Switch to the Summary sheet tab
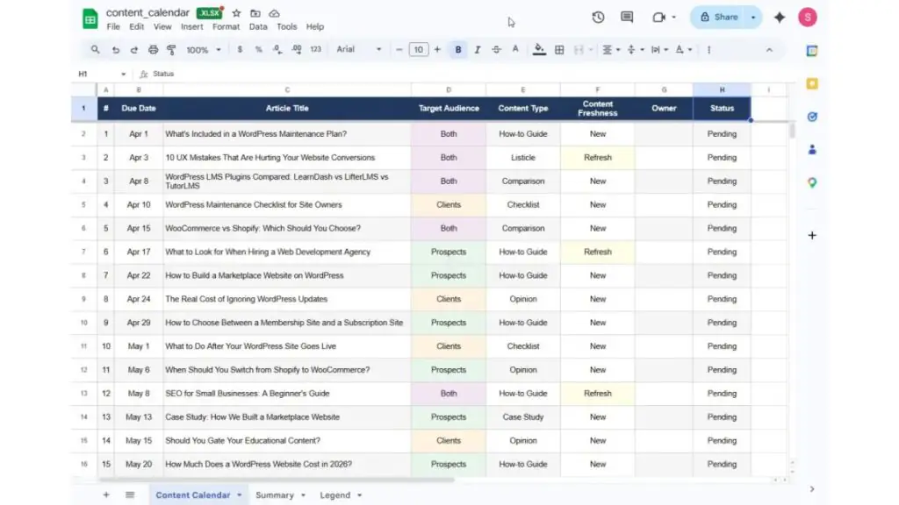The height and width of the screenshot is (505, 899). click(x=275, y=495)
